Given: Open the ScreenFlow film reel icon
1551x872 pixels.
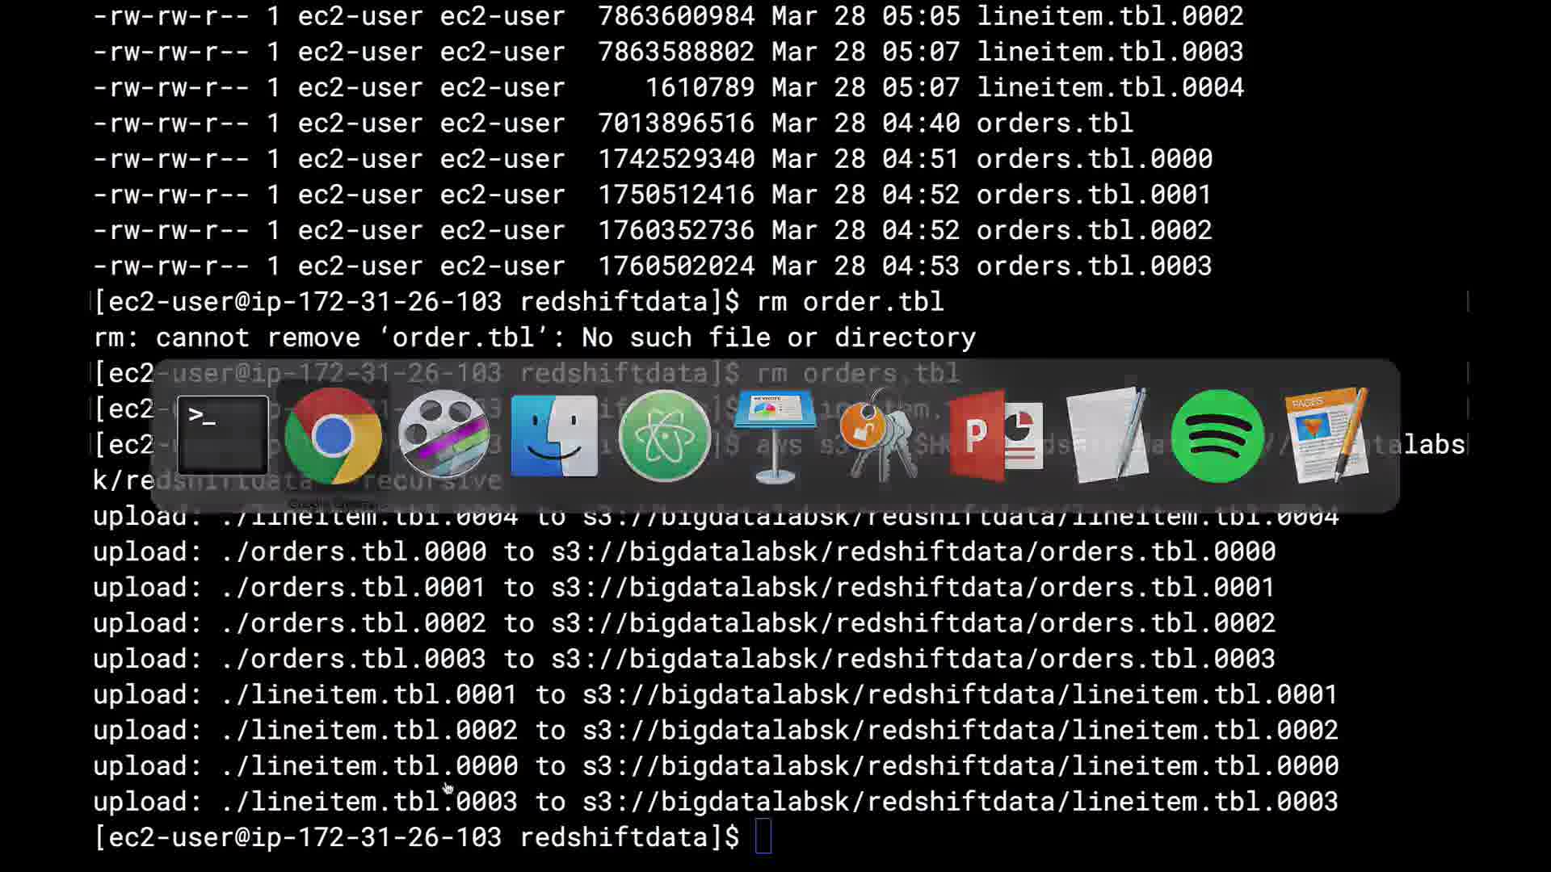Looking at the screenshot, I should coord(443,435).
